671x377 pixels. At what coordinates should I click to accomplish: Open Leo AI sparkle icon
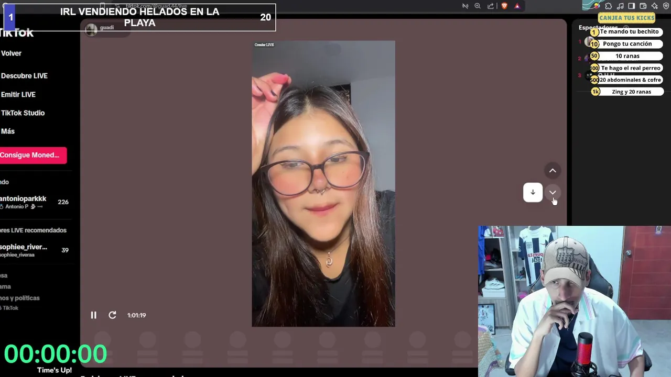coord(655,6)
